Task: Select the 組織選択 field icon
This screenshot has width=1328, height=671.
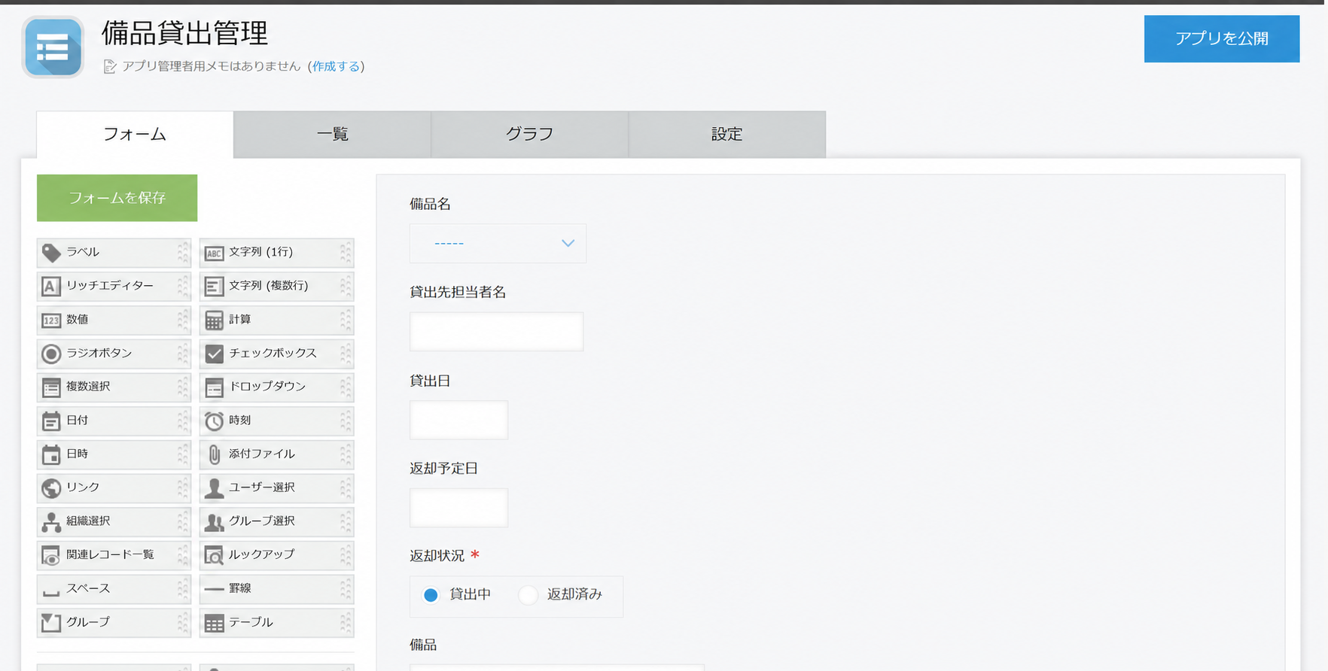Action: pyautogui.click(x=51, y=522)
